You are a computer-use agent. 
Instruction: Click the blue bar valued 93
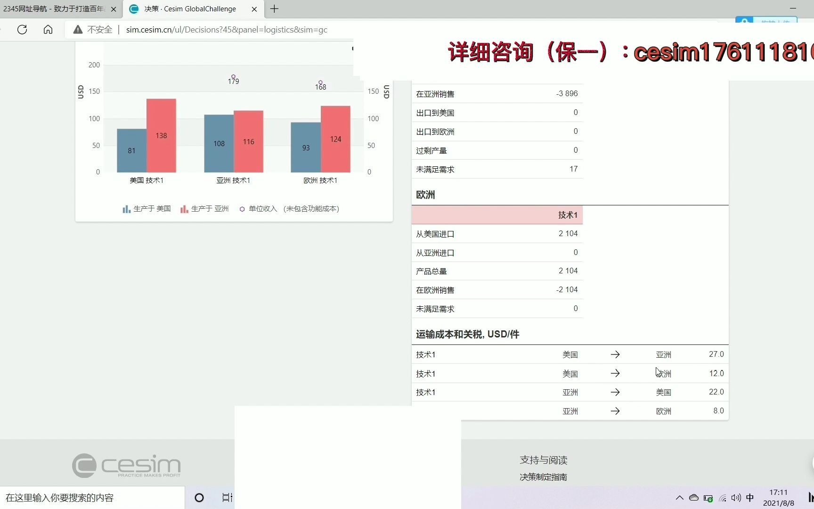(306, 148)
